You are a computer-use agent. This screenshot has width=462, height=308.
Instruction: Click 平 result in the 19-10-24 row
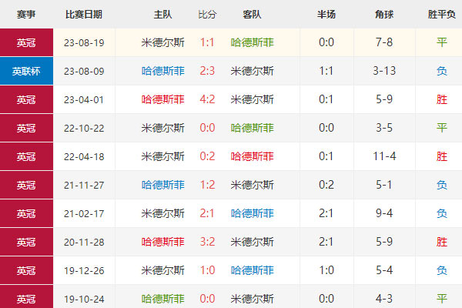pyautogui.click(x=442, y=299)
